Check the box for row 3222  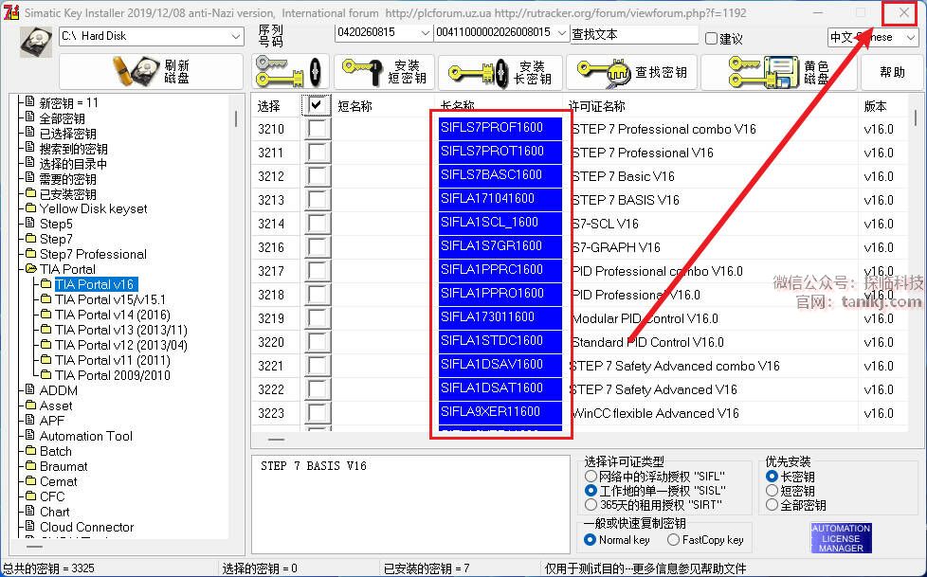coord(318,389)
